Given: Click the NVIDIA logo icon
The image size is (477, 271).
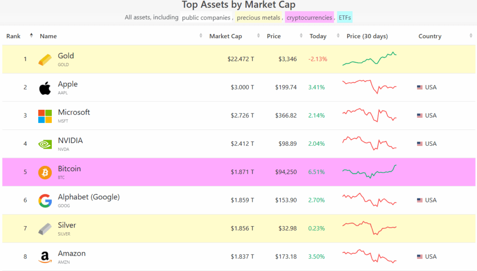Looking at the screenshot, I should 45,144.
